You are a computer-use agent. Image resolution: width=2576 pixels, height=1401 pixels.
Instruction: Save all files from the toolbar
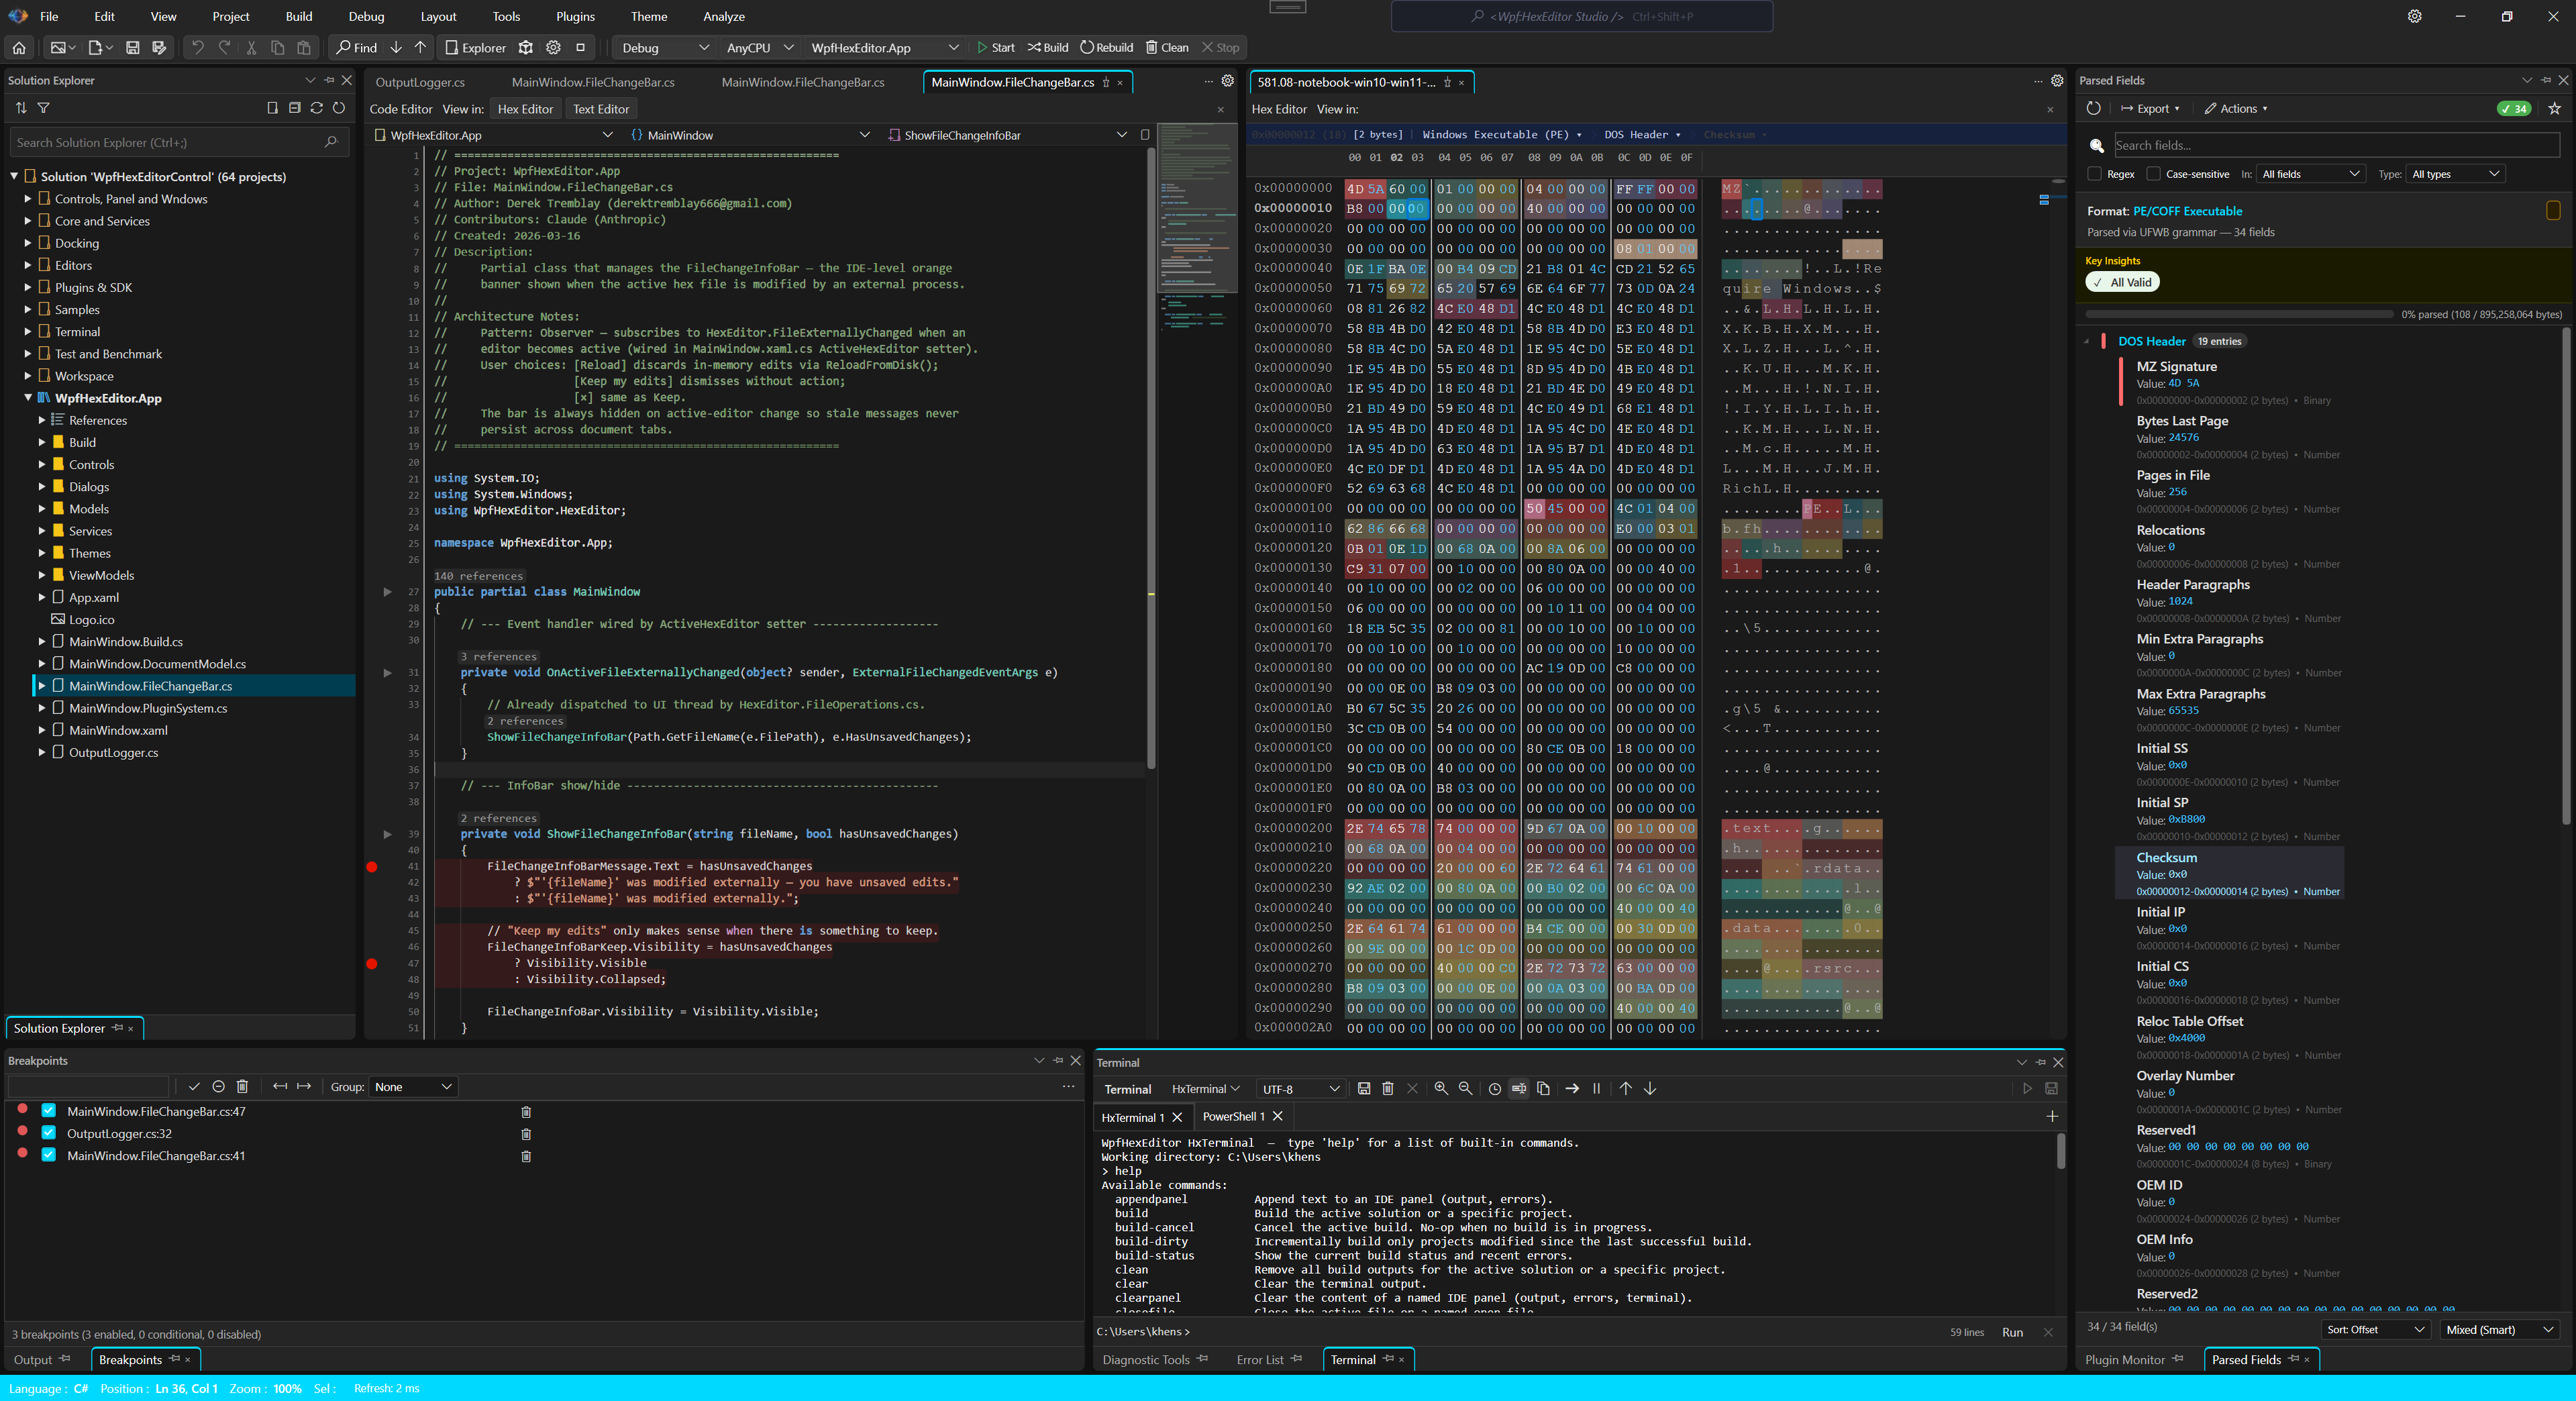tap(158, 47)
